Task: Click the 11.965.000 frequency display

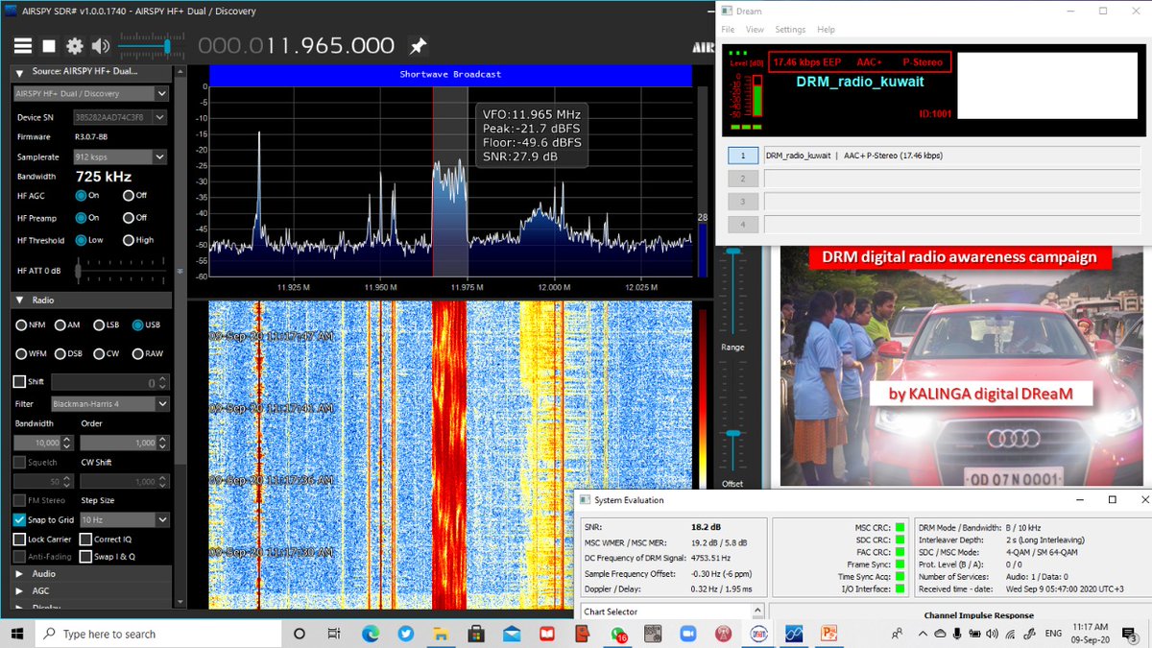Action: (x=296, y=46)
